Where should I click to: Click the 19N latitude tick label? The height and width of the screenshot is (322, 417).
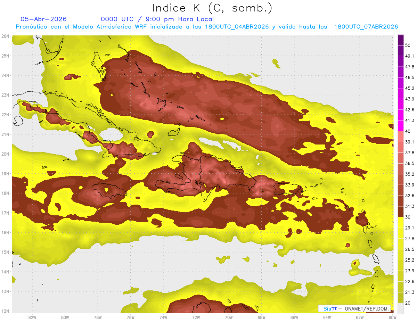(x=5, y=174)
